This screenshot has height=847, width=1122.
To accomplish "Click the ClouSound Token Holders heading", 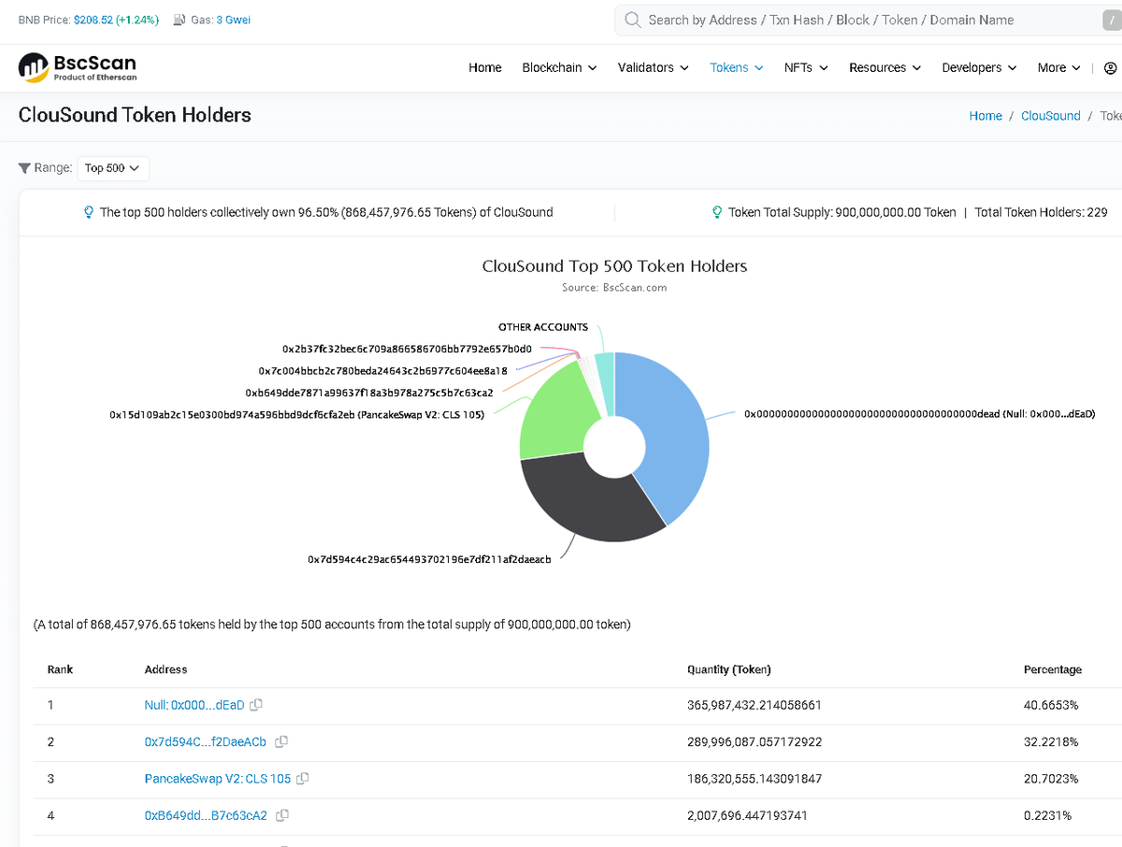I will click(x=135, y=115).
